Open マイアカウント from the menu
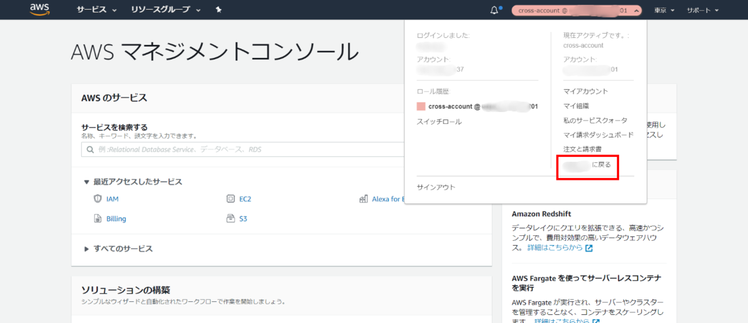748x323 pixels. (x=585, y=91)
